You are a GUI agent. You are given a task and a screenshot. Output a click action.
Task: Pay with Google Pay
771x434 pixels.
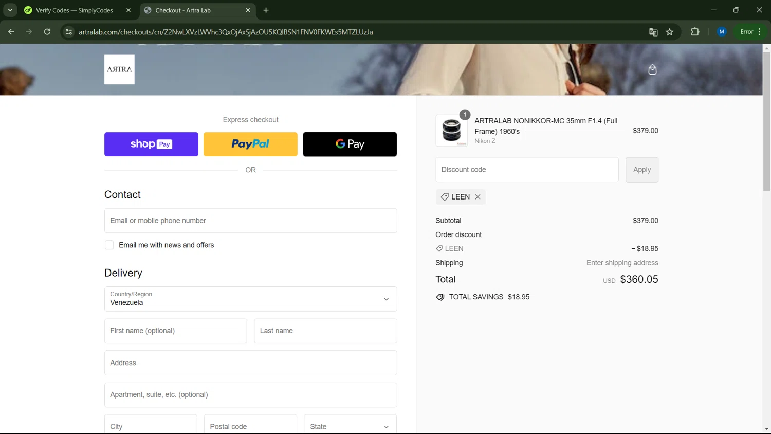click(x=350, y=144)
